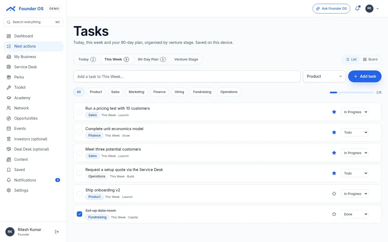Click the Add task button
Viewport: 388px width, 242px height.
[365, 76]
